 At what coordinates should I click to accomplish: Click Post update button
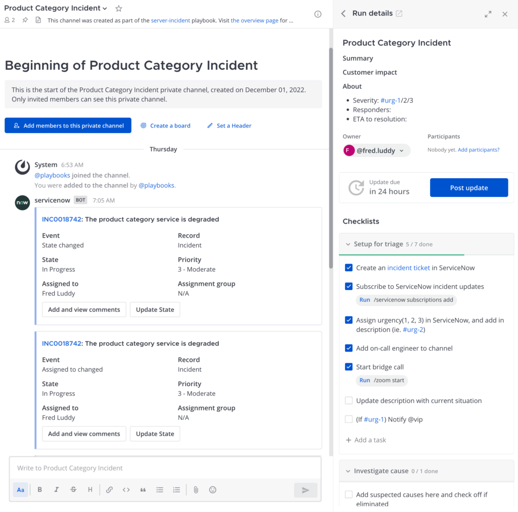(x=469, y=188)
